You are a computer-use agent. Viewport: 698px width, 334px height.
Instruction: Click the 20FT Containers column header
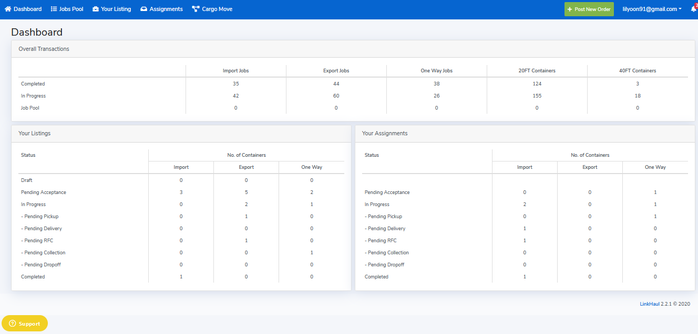coord(537,71)
